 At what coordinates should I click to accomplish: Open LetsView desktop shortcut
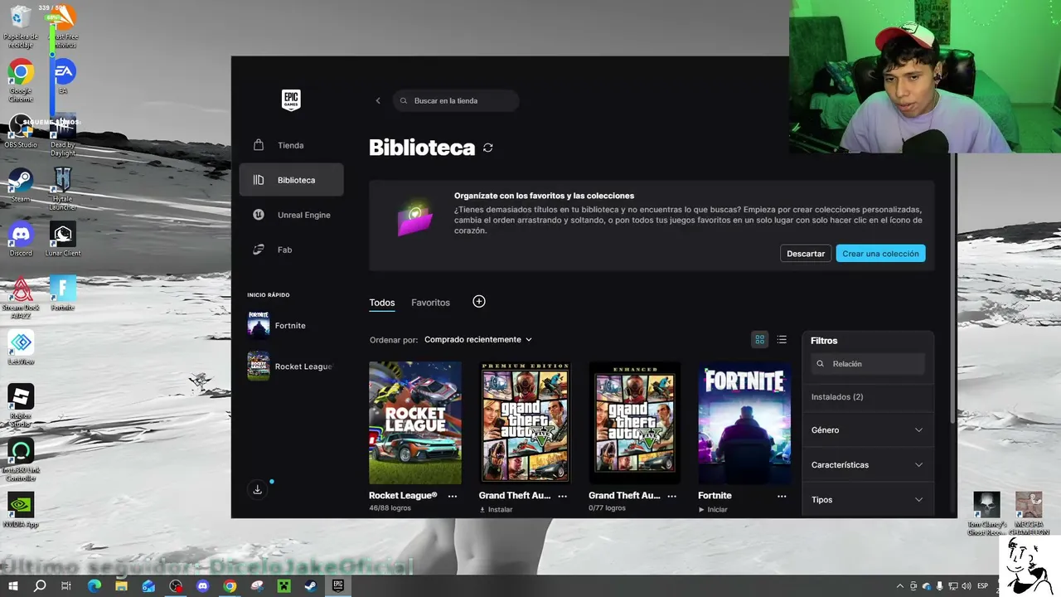coord(21,348)
